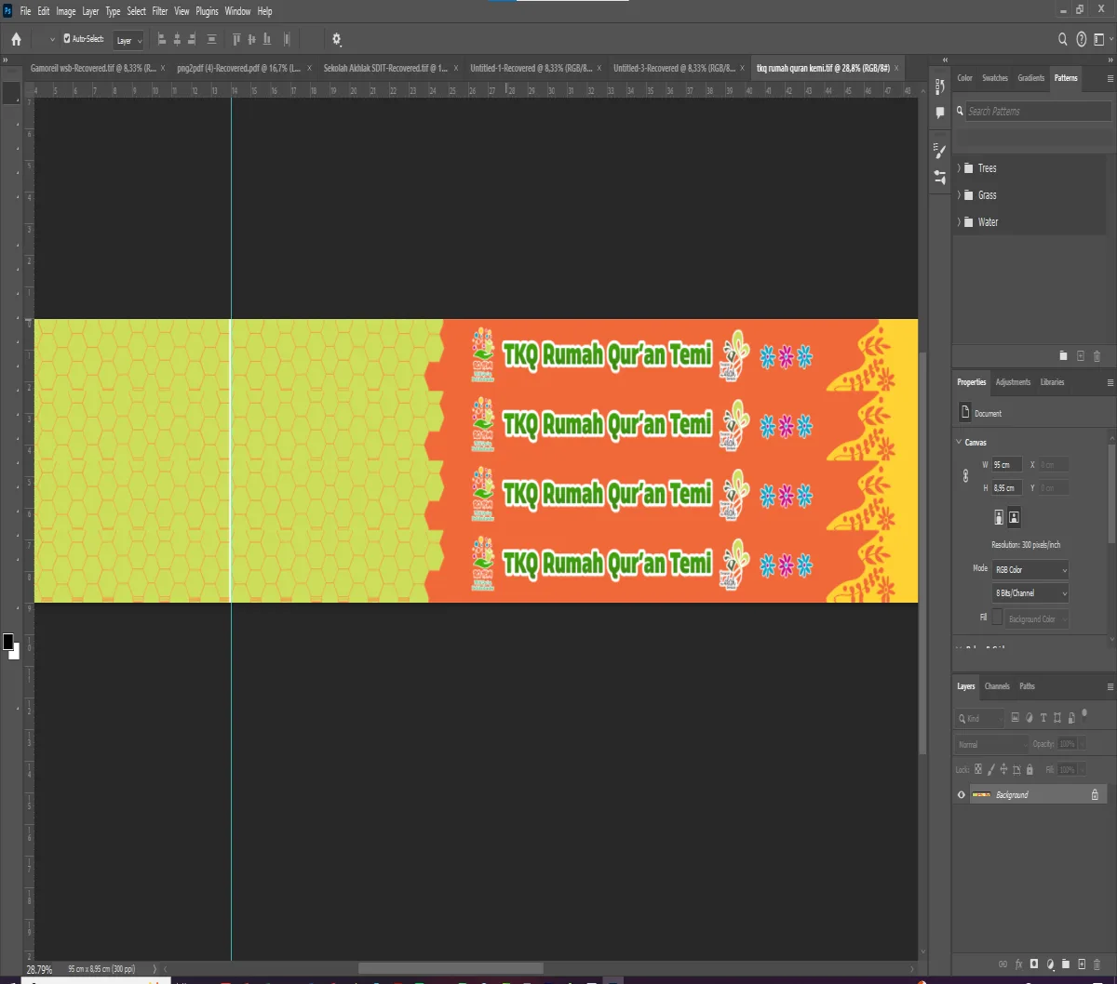This screenshot has height=984, width=1117.
Task: Click the Link layers icon
Action: pyautogui.click(x=1002, y=964)
